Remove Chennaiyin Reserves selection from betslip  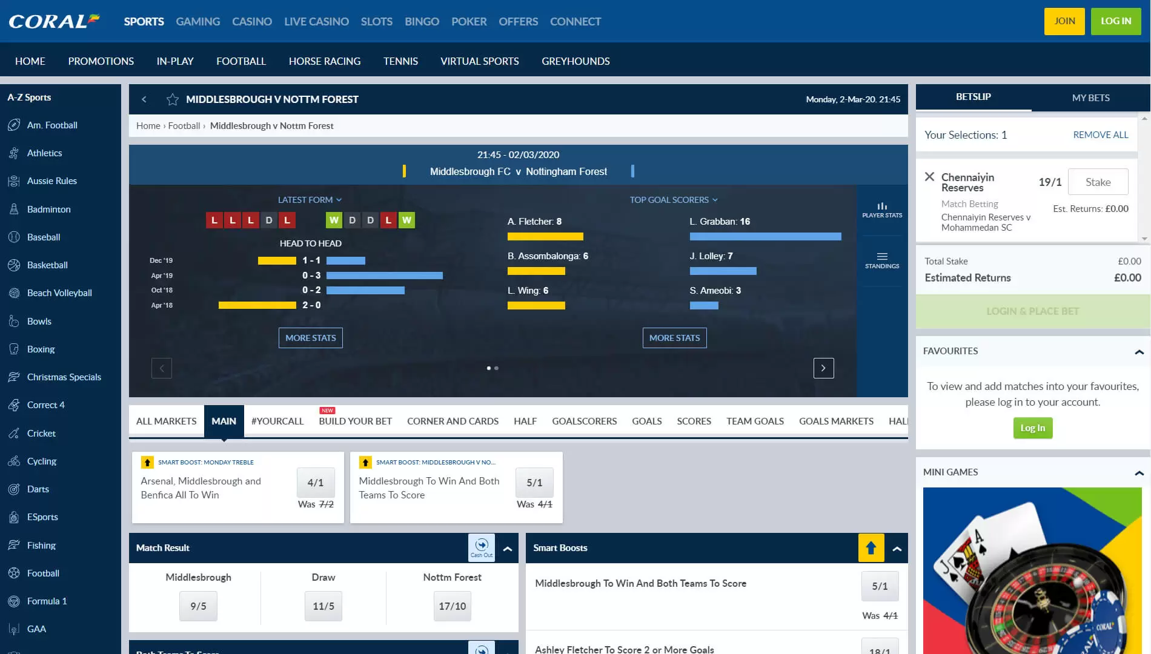929,177
